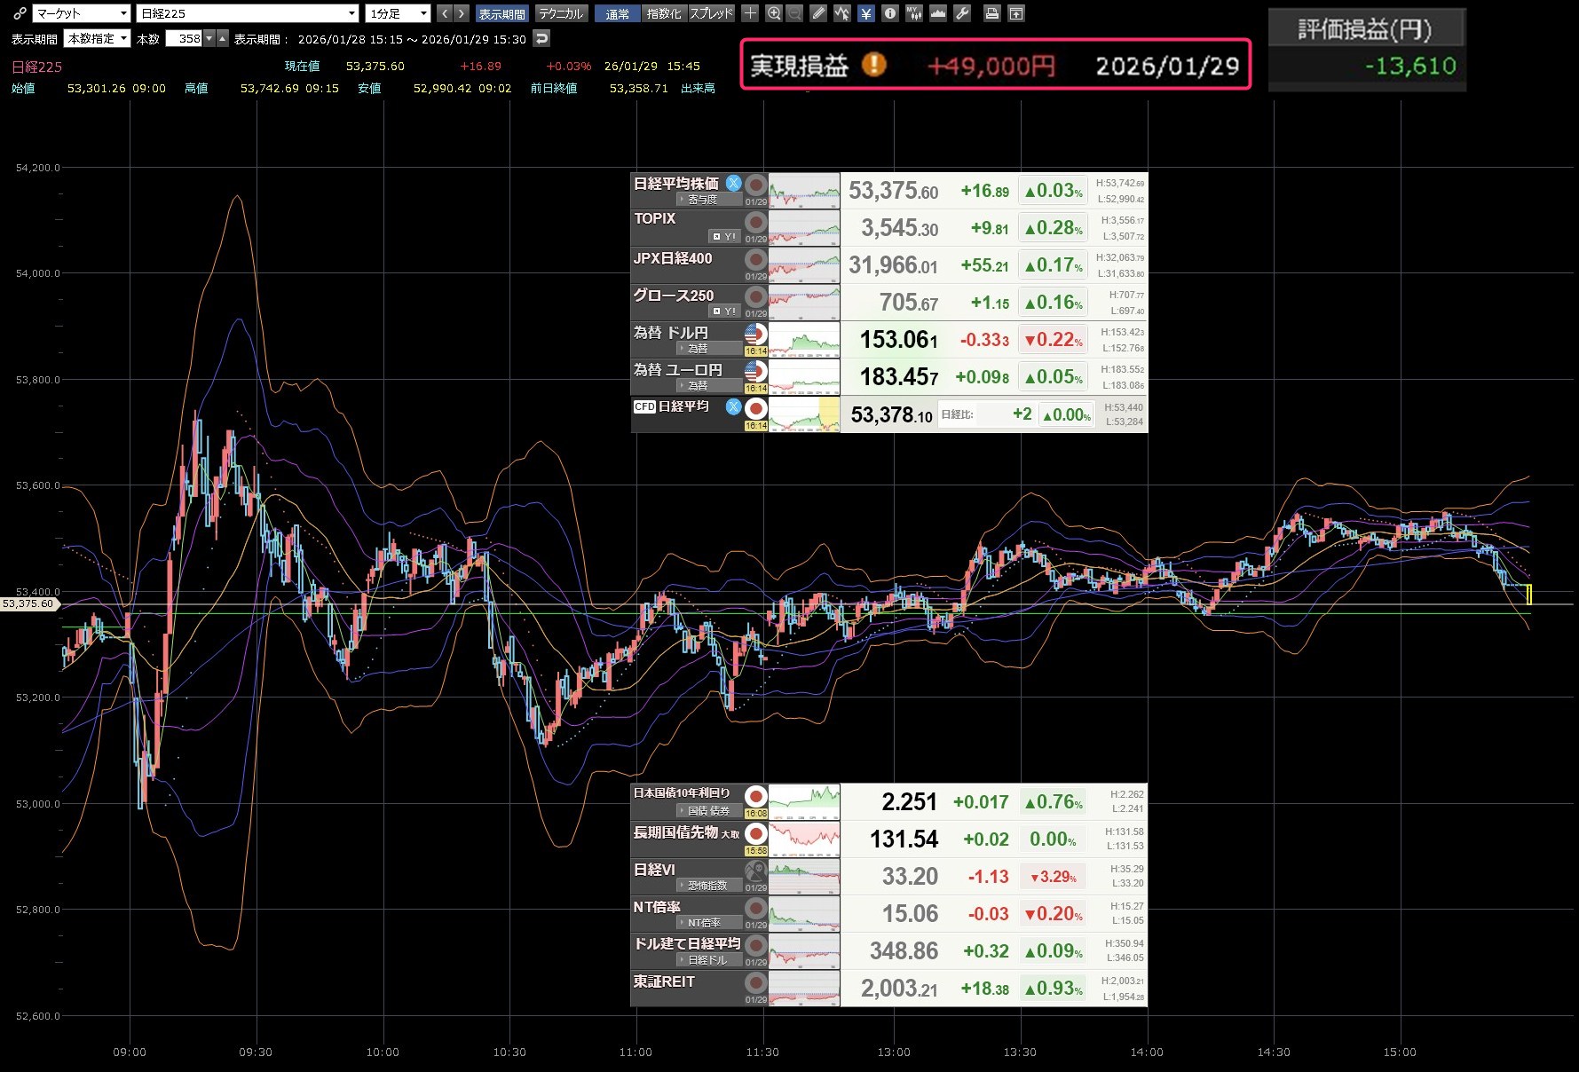The width and height of the screenshot is (1579, 1072).
Task: Click the 本数 bar count input field
Action: point(185,38)
